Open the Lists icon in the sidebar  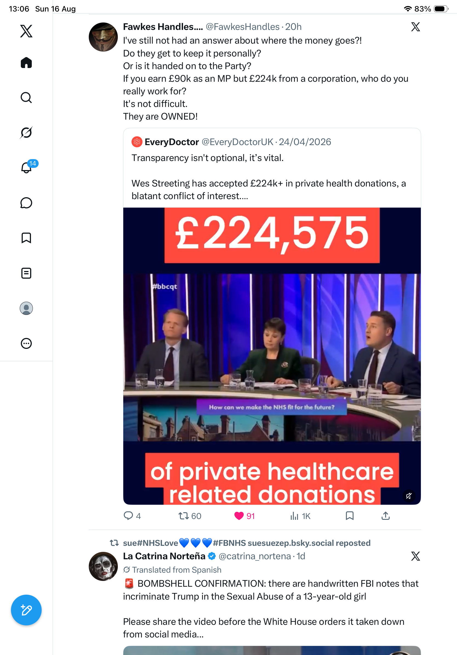click(x=26, y=273)
